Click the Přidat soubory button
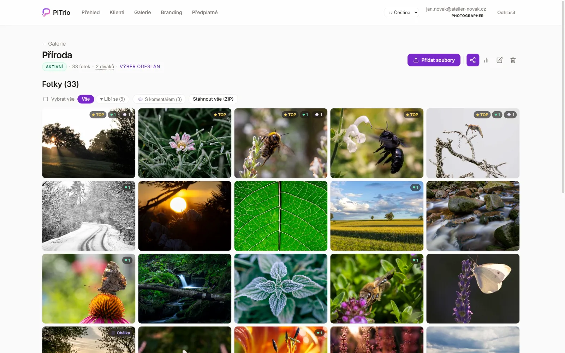 [x=434, y=60]
